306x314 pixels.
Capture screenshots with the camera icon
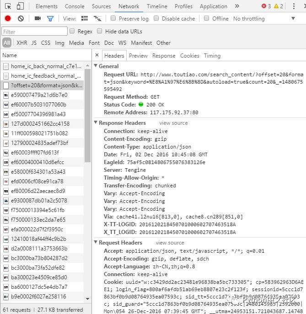click(38, 18)
